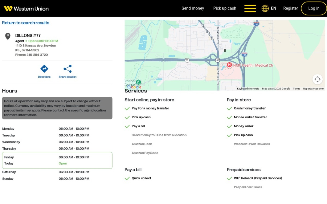Select the Thursday hours row
Image resolution: width=327 pixels, height=204 pixels.
point(57,149)
